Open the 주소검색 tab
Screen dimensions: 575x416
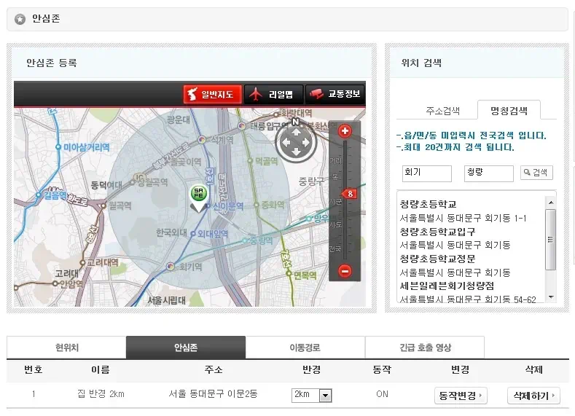443,111
